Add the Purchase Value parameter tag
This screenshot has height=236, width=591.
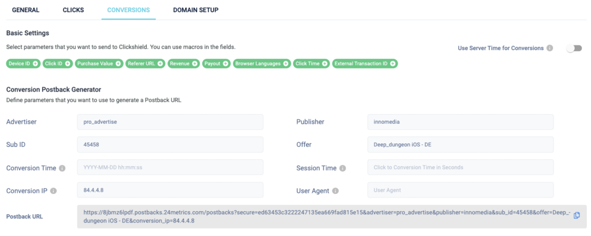point(99,63)
